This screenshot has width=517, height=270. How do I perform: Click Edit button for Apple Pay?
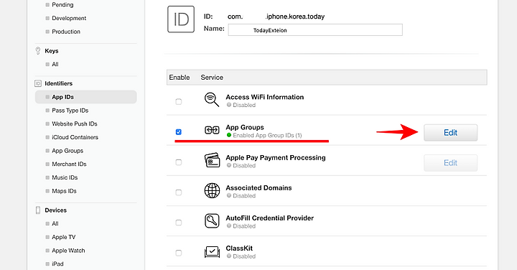tap(450, 163)
